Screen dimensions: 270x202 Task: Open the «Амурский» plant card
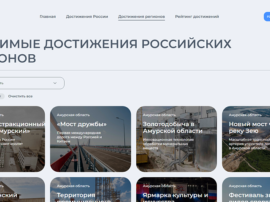(x=22, y=139)
